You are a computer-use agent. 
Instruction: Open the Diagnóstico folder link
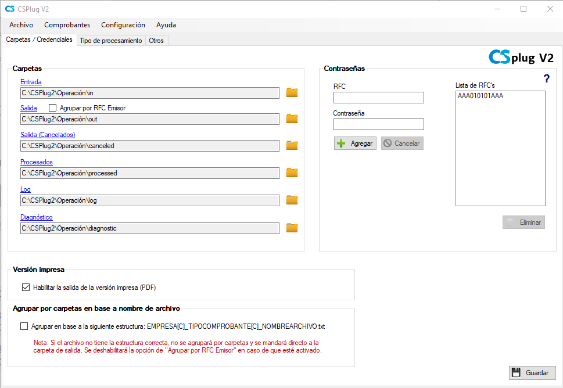coord(37,217)
